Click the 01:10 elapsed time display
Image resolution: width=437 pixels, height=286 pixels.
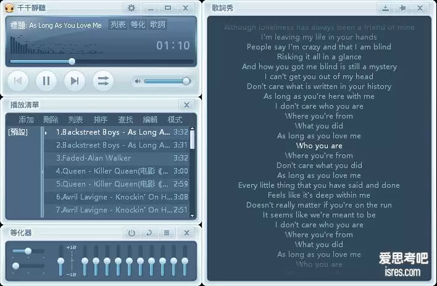click(x=173, y=45)
